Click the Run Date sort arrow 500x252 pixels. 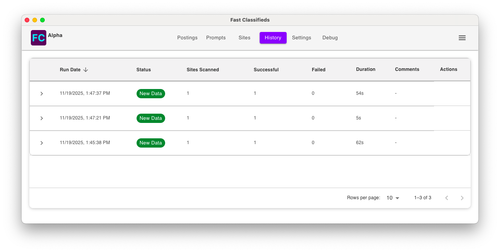coord(86,70)
